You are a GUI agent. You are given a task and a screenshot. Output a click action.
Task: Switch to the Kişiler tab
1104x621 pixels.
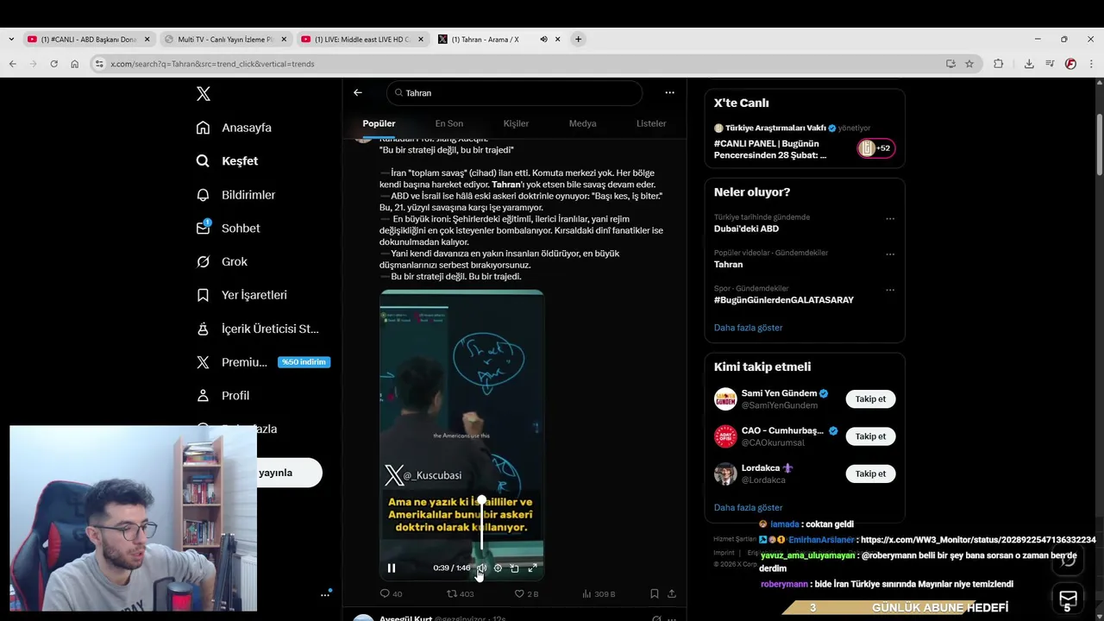click(x=516, y=123)
